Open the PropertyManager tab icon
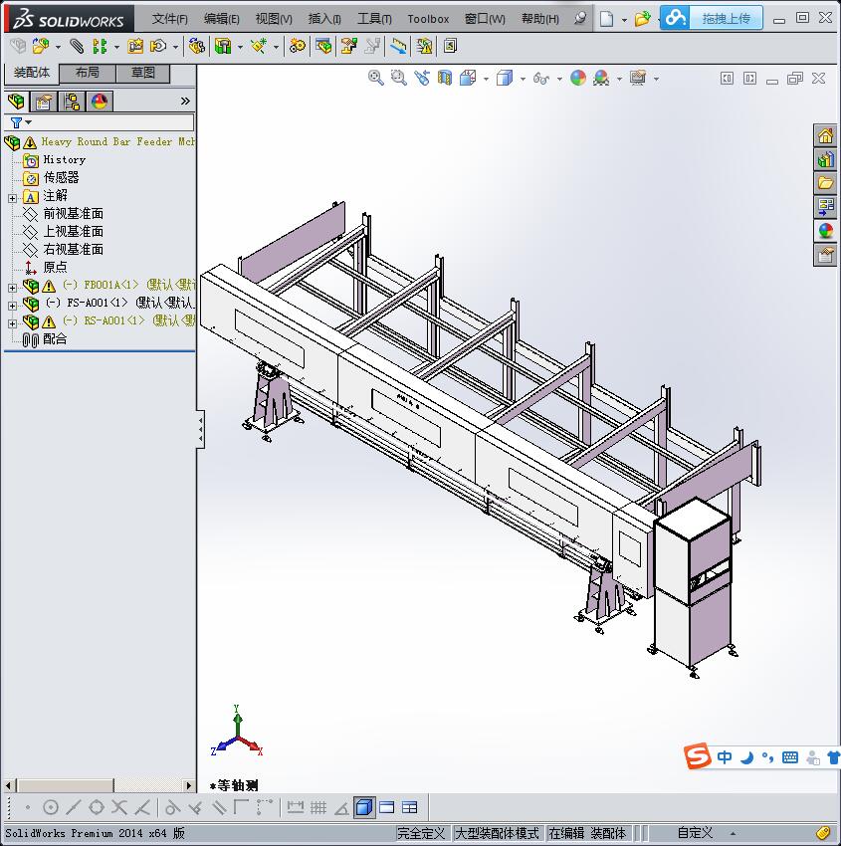 pos(44,102)
